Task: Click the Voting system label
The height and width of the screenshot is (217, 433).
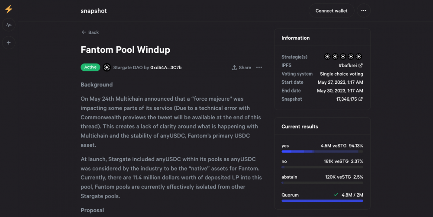Action: pos(297,74)
